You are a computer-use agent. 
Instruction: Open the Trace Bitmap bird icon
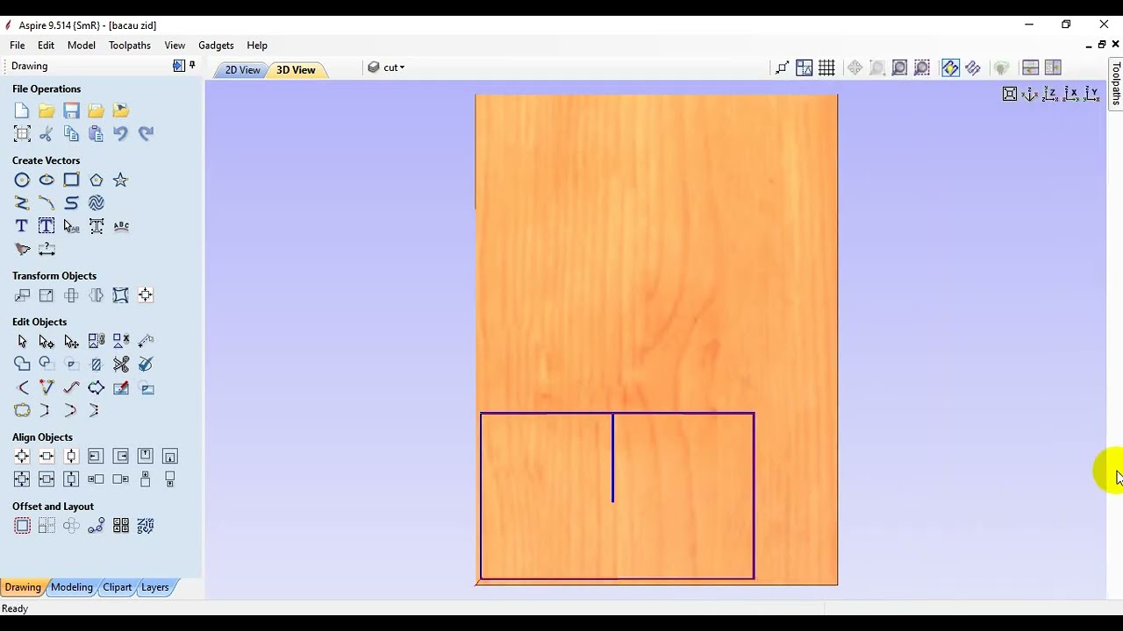(x=22, y=249)
